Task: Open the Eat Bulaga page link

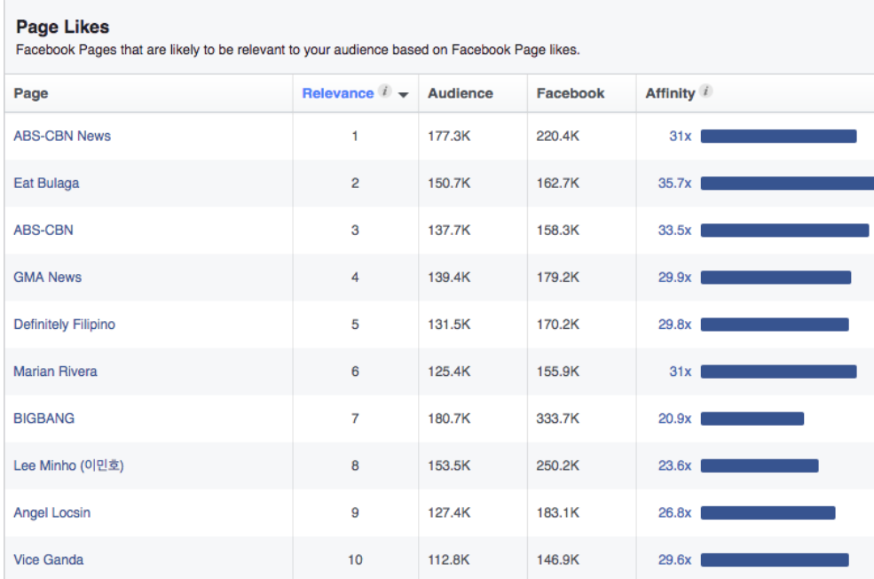Action: (46, 183)
